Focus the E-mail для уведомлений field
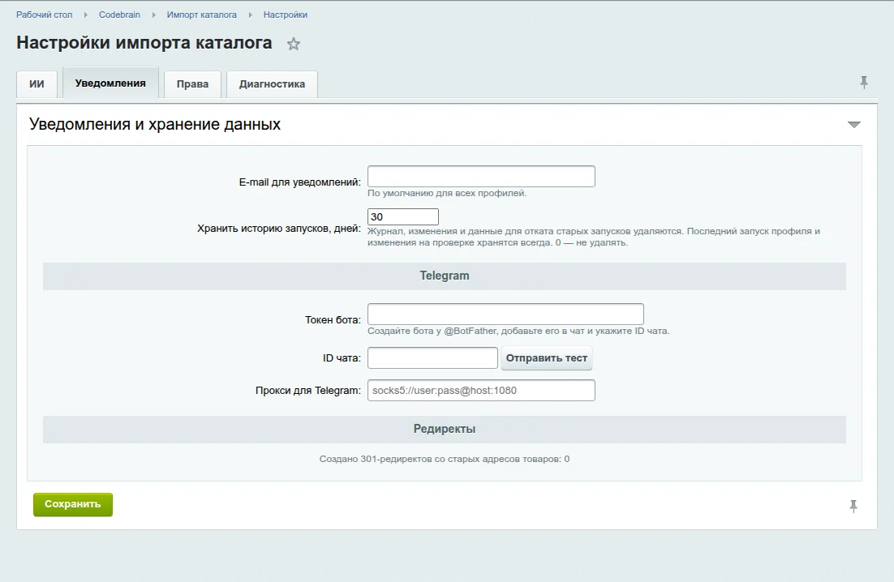The width and height of the screenshot is (894, 582). click(481, 177)
